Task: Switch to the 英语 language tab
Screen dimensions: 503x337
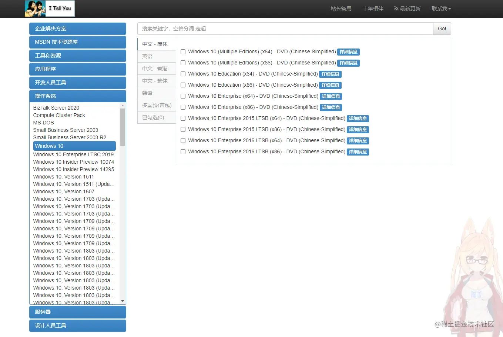Action: click(157, 56)
